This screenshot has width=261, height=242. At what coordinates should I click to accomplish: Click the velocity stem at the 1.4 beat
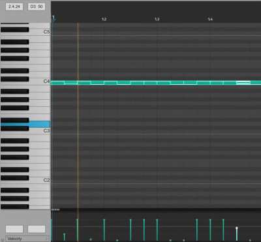(x=210, y=230)
